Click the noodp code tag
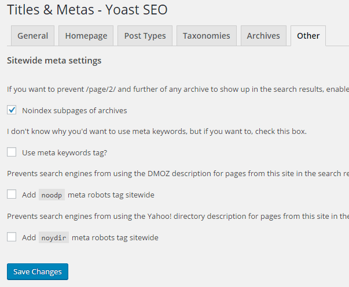 tap(52, 195)
